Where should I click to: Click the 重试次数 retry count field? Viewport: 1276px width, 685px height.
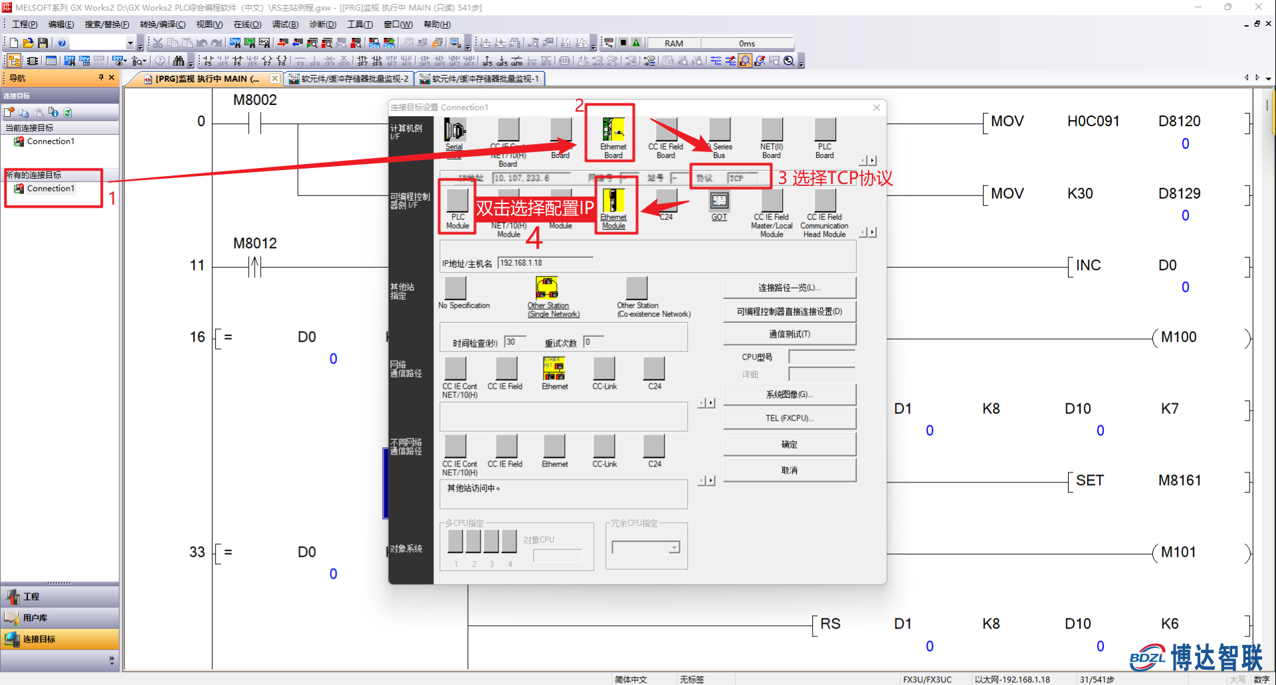(x=593, y=342)
